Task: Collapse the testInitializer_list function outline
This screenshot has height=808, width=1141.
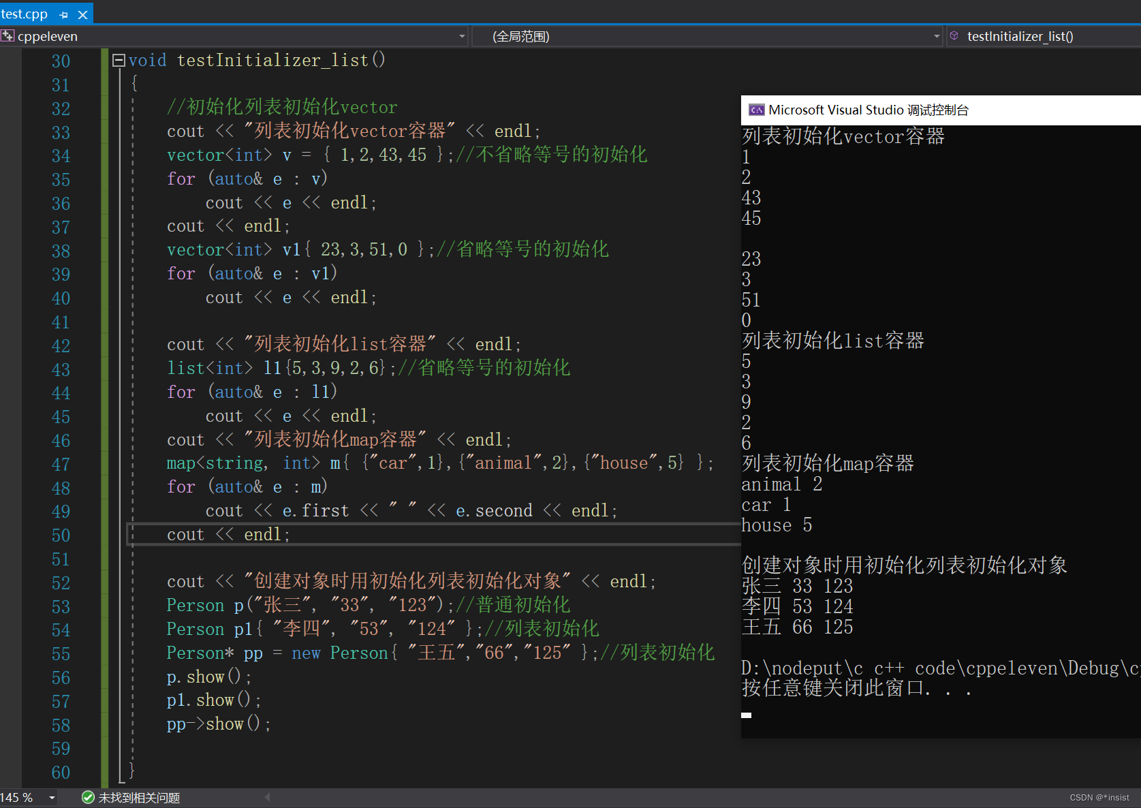Action: (119, 61)
